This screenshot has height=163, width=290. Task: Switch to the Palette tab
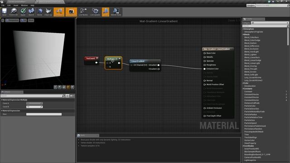(254, 19)
